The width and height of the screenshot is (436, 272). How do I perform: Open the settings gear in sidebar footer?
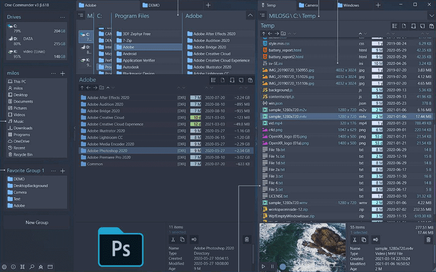tap(4, 267)
